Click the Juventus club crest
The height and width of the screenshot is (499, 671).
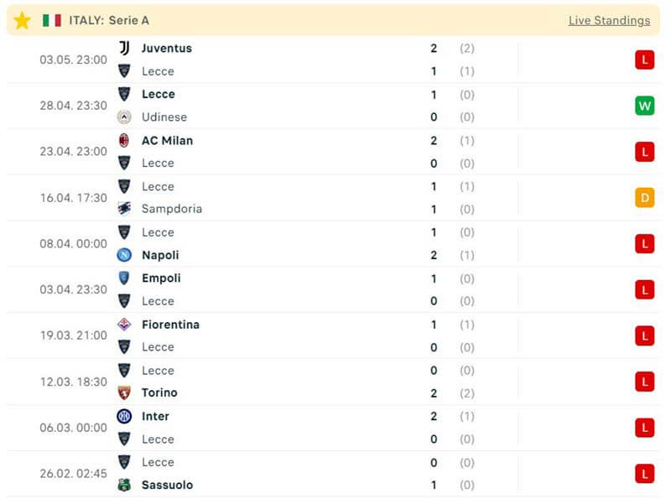pos(124,49)
